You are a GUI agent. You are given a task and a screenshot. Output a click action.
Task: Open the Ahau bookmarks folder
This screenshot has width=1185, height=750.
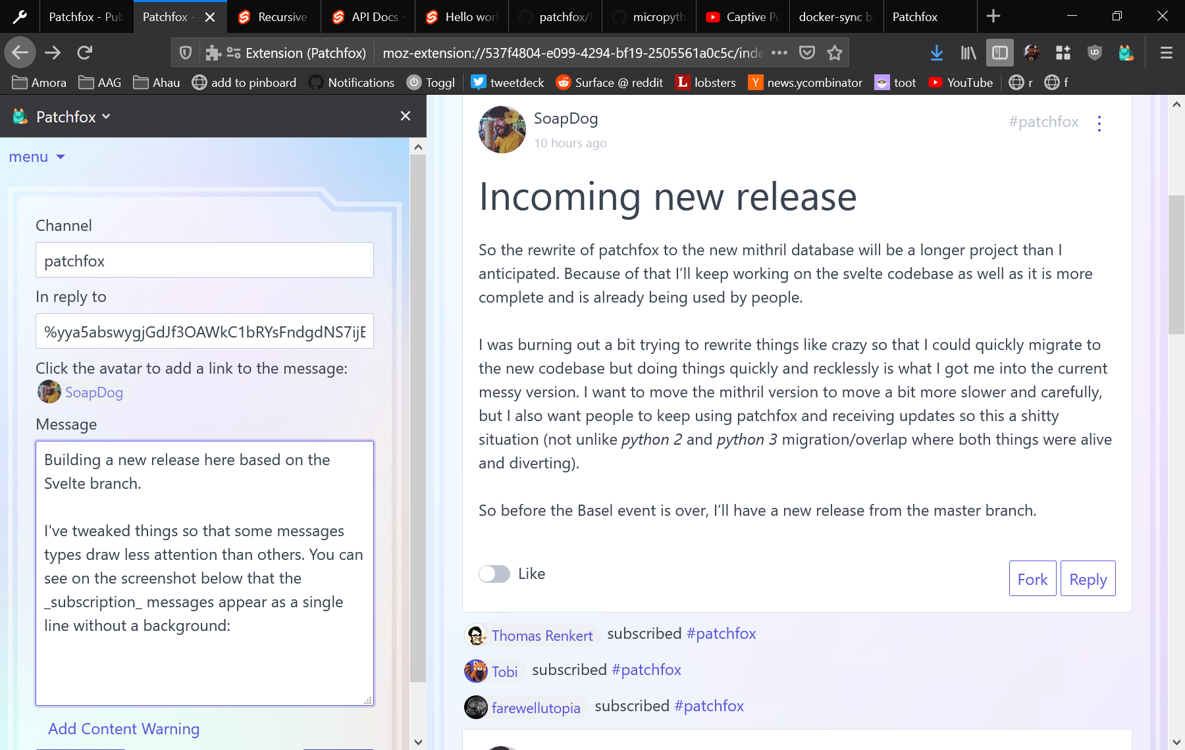[x=157, y=82]
